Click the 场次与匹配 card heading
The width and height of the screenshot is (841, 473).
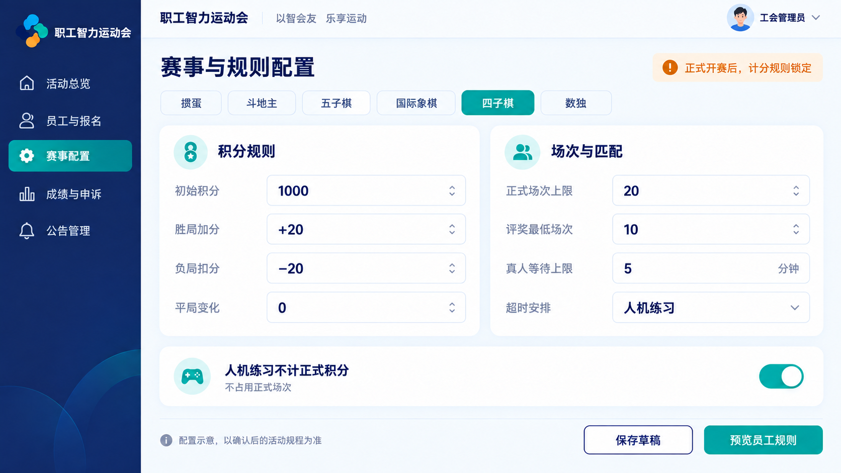(x=586, y=151)
